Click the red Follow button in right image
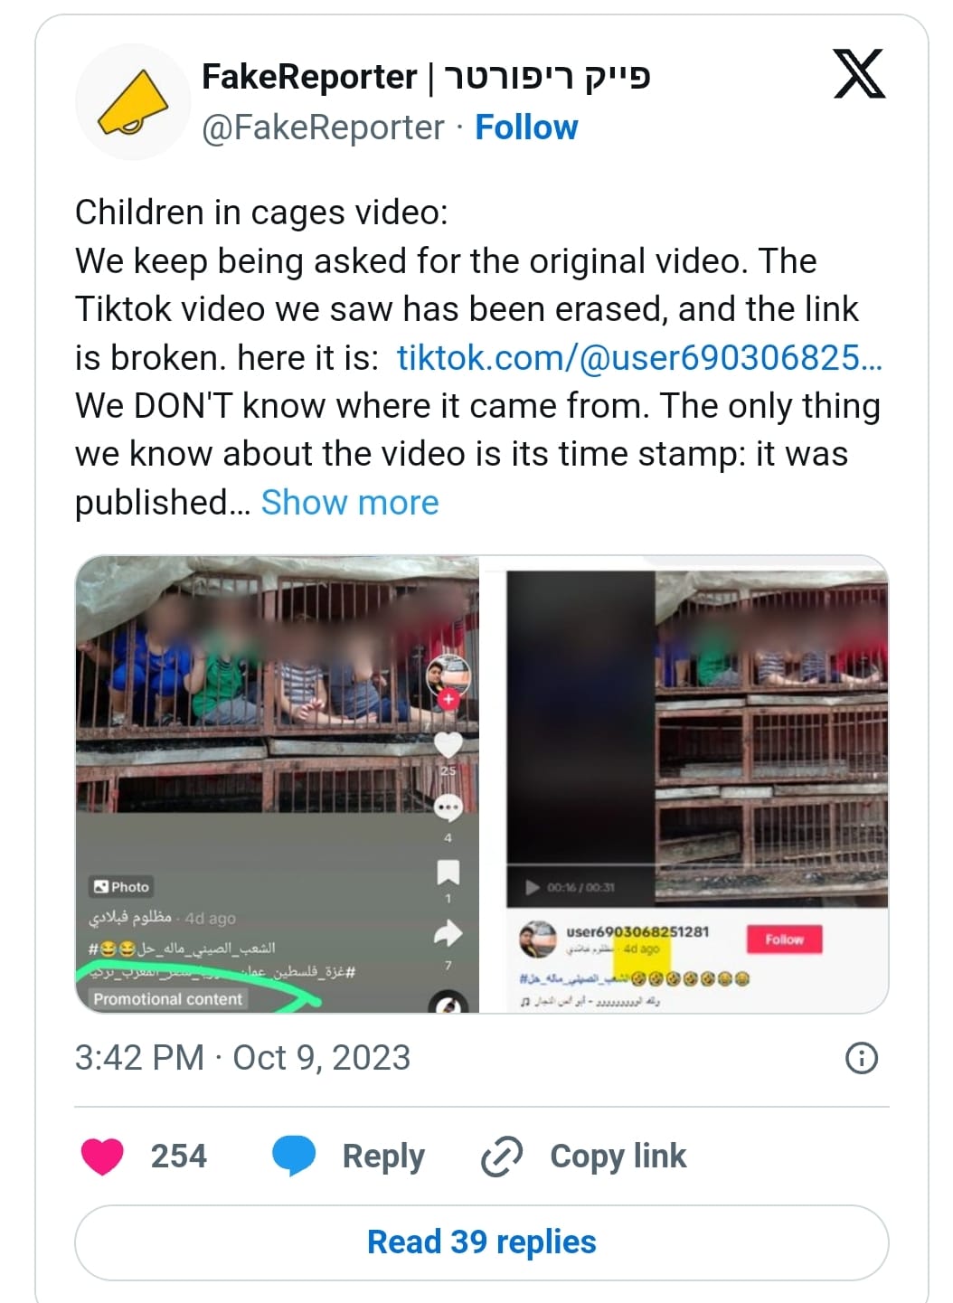The image size is (953, 1303). 783,939
